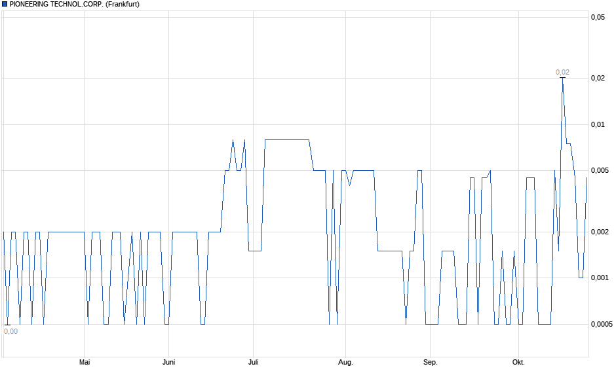This screenshot has height=379, width=616.
Task: Click the Okt. month label
Action: (x=518, y=362)
